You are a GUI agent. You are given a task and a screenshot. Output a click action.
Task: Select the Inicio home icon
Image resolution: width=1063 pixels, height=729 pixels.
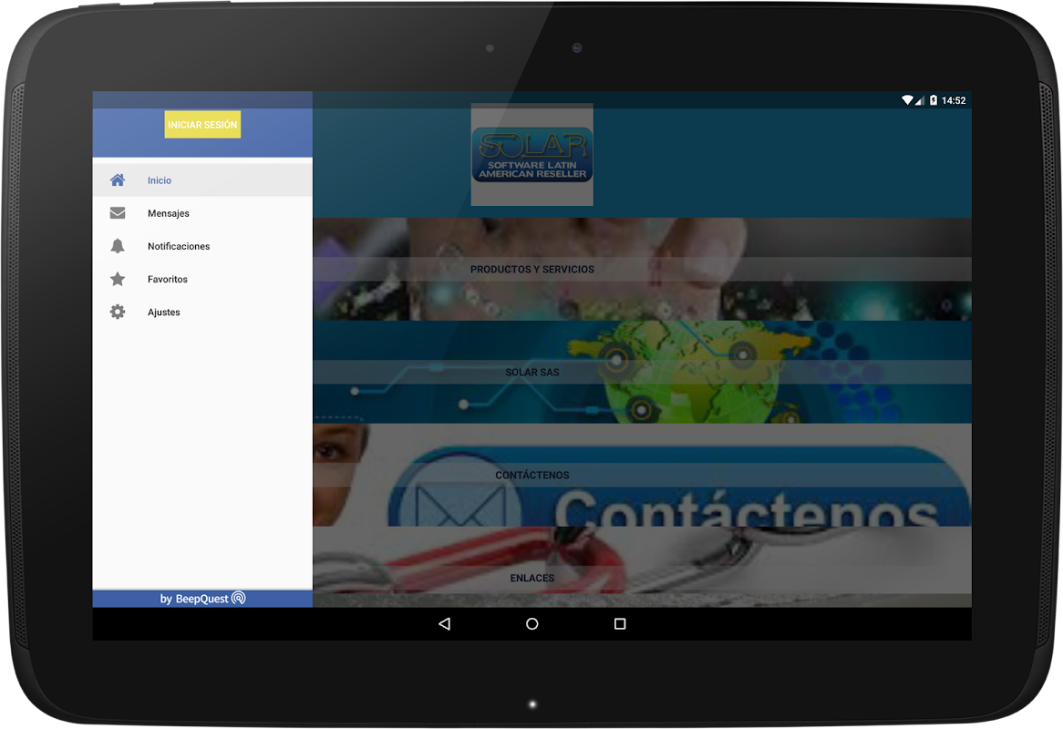[x=118, y=180]
